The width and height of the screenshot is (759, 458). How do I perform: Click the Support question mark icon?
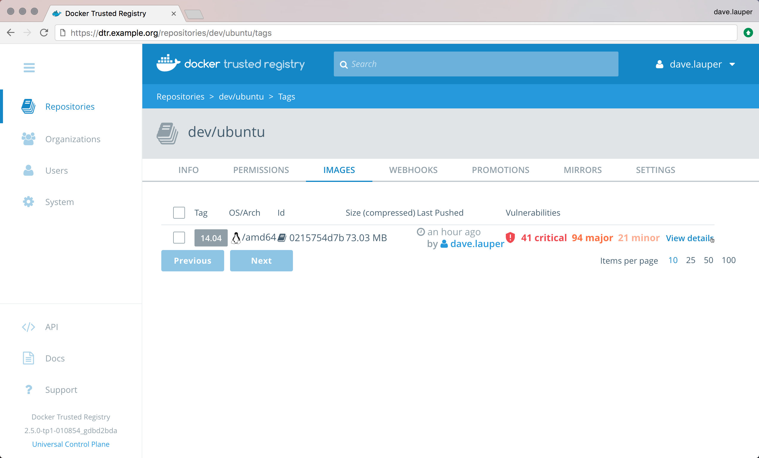click(x=28, y=390)
